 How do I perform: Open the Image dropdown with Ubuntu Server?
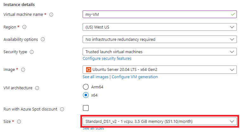160,70
